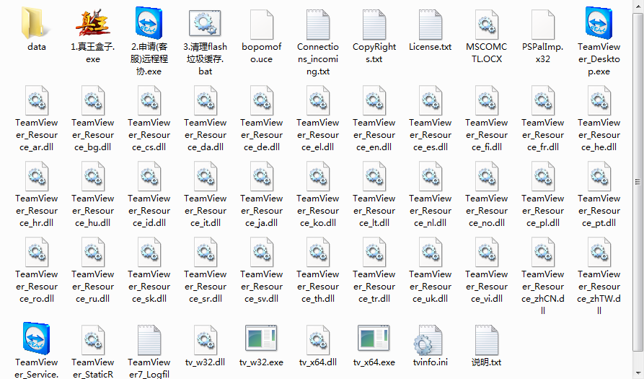Select the TeamViewer_Resource_hr.dll icon

(37, 176)
